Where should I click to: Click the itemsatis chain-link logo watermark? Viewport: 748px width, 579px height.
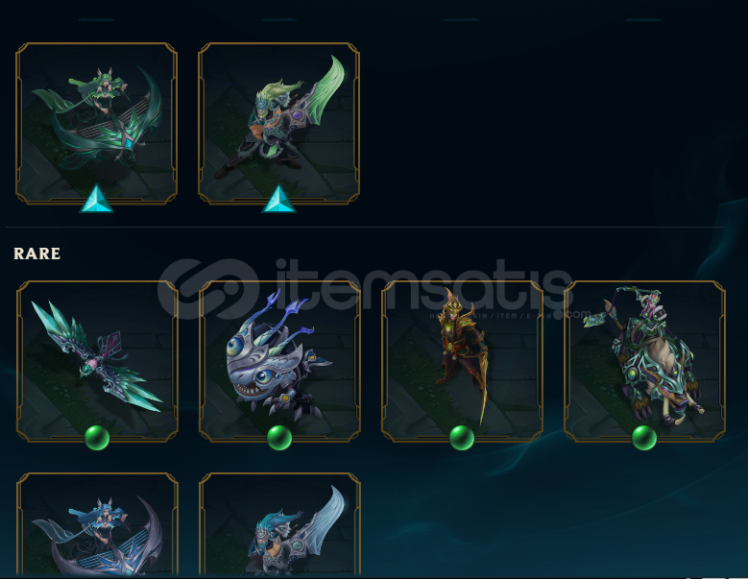(x=208, y=289)
